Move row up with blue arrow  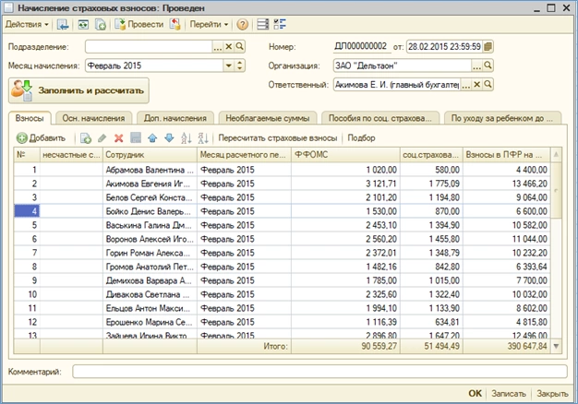coord(151,138)
